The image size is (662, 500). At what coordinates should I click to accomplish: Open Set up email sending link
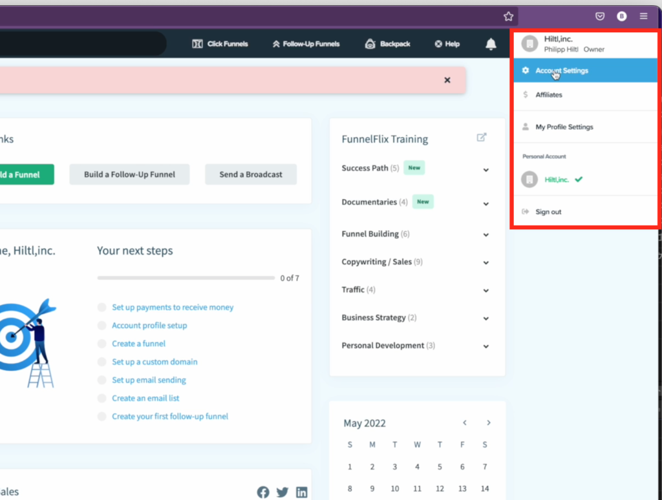click(149, 380)
